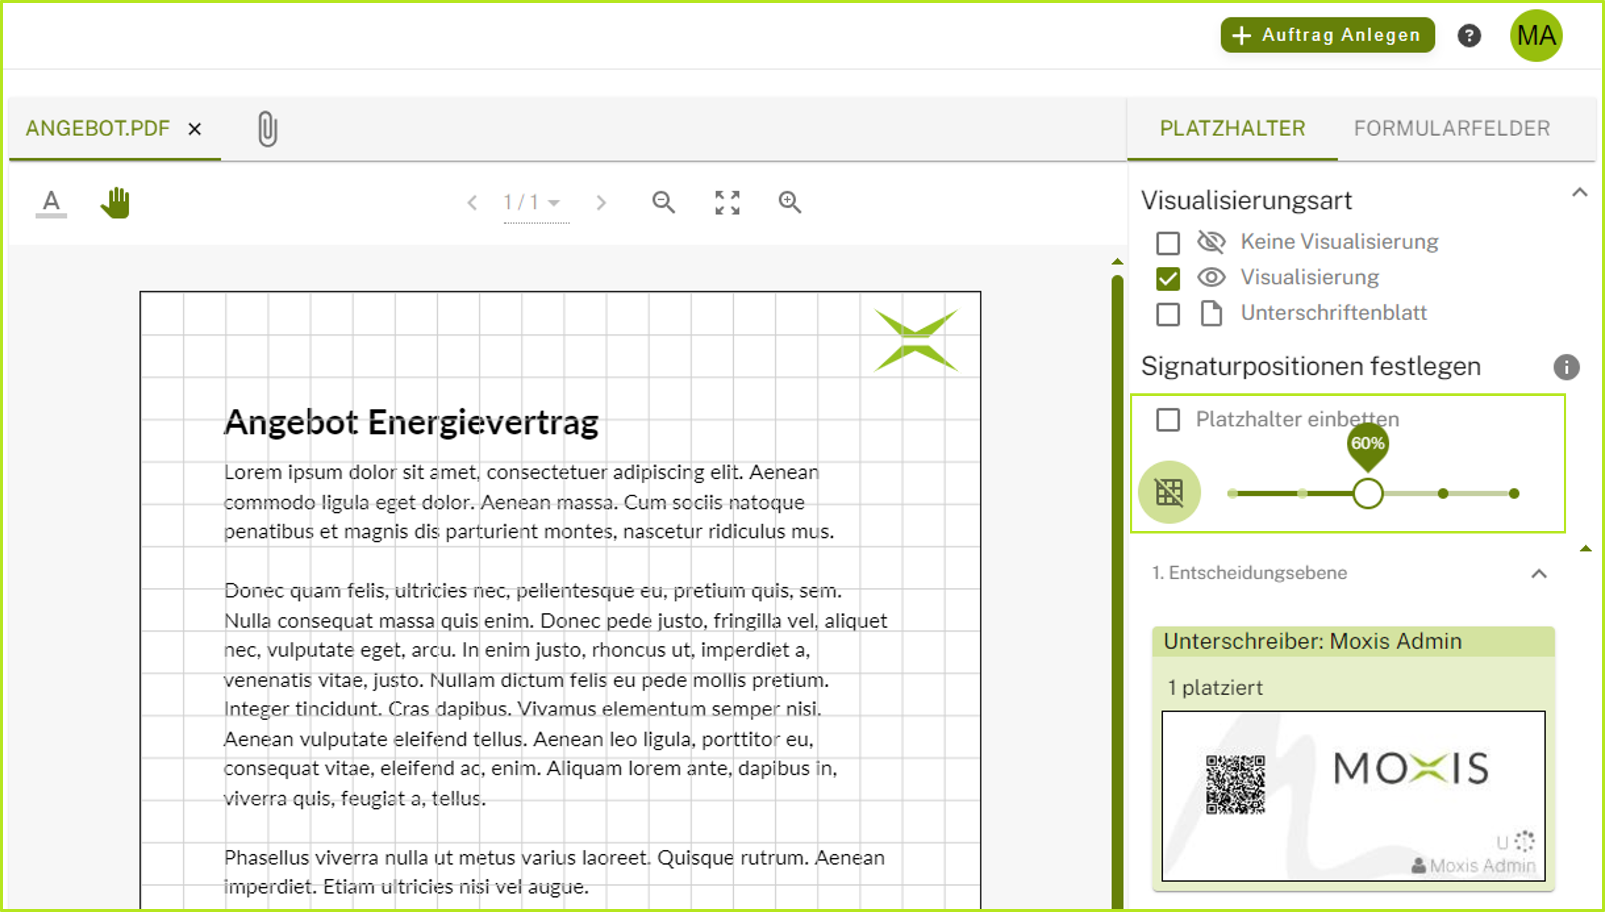Open the help question mark icon
This screenshot has height=912, width=1605.
1469,36
